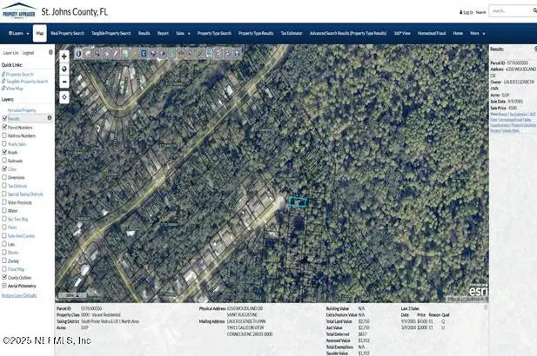This screenshot has width=537, height=356.
Task: Open the Sales dropdown menu
Action: [183, 33]
